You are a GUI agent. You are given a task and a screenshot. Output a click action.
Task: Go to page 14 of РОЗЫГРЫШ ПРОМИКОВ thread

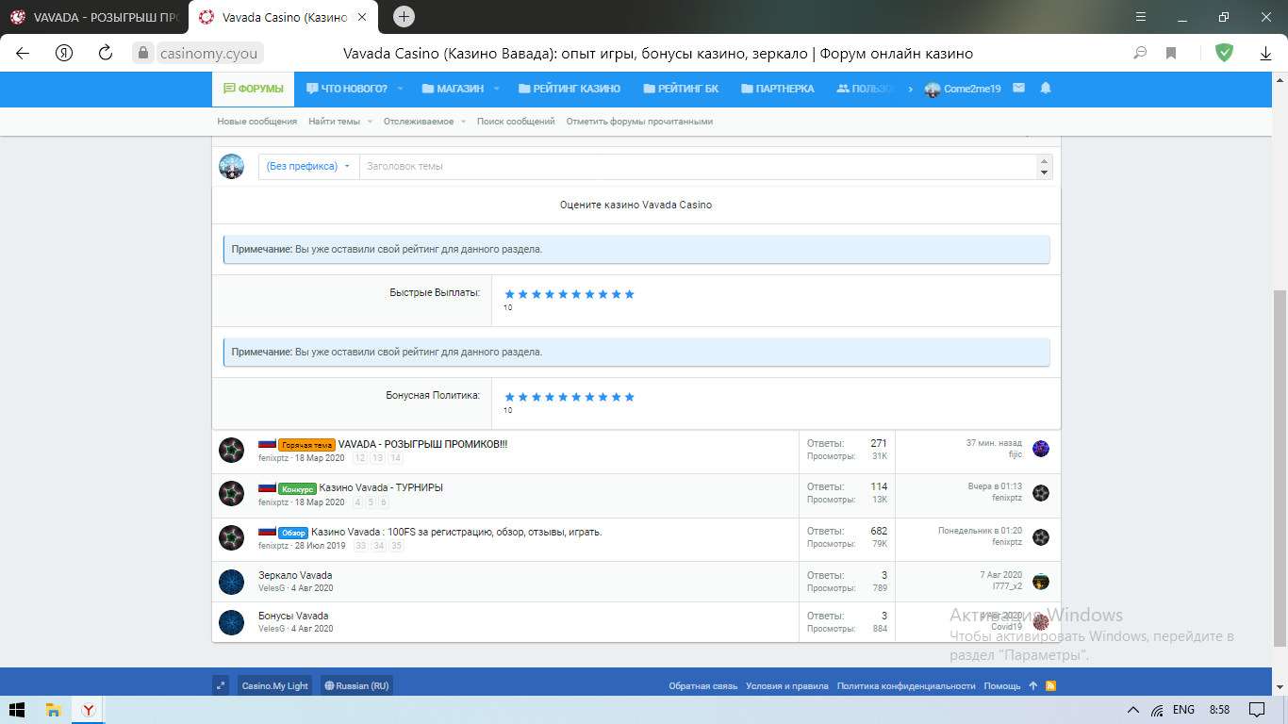(x=395, y=458)
